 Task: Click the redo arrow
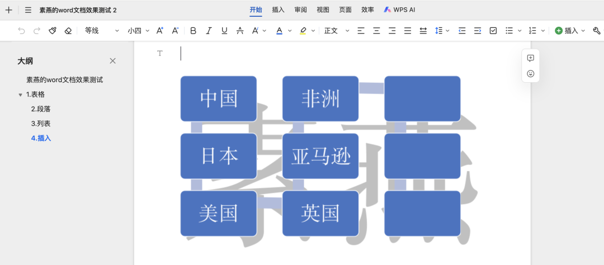[x=36, y=31]
